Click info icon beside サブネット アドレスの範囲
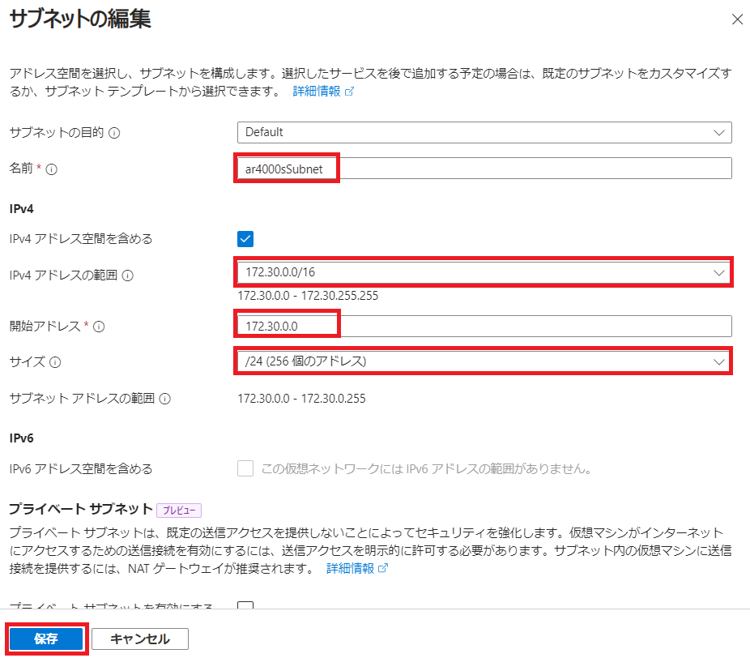 (164, 399)
